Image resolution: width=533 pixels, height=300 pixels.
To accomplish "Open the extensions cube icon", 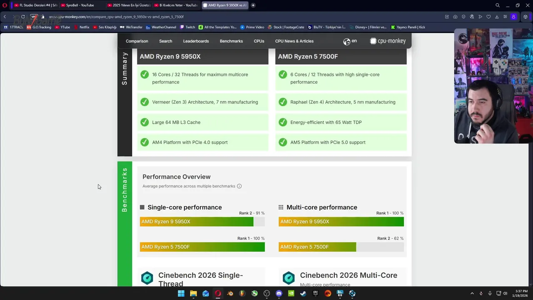I will coord(526,17).
